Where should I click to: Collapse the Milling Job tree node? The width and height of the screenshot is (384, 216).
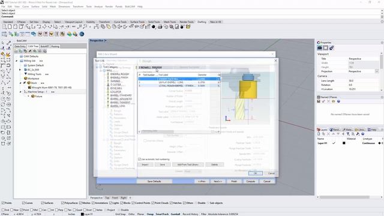(17, 61)
